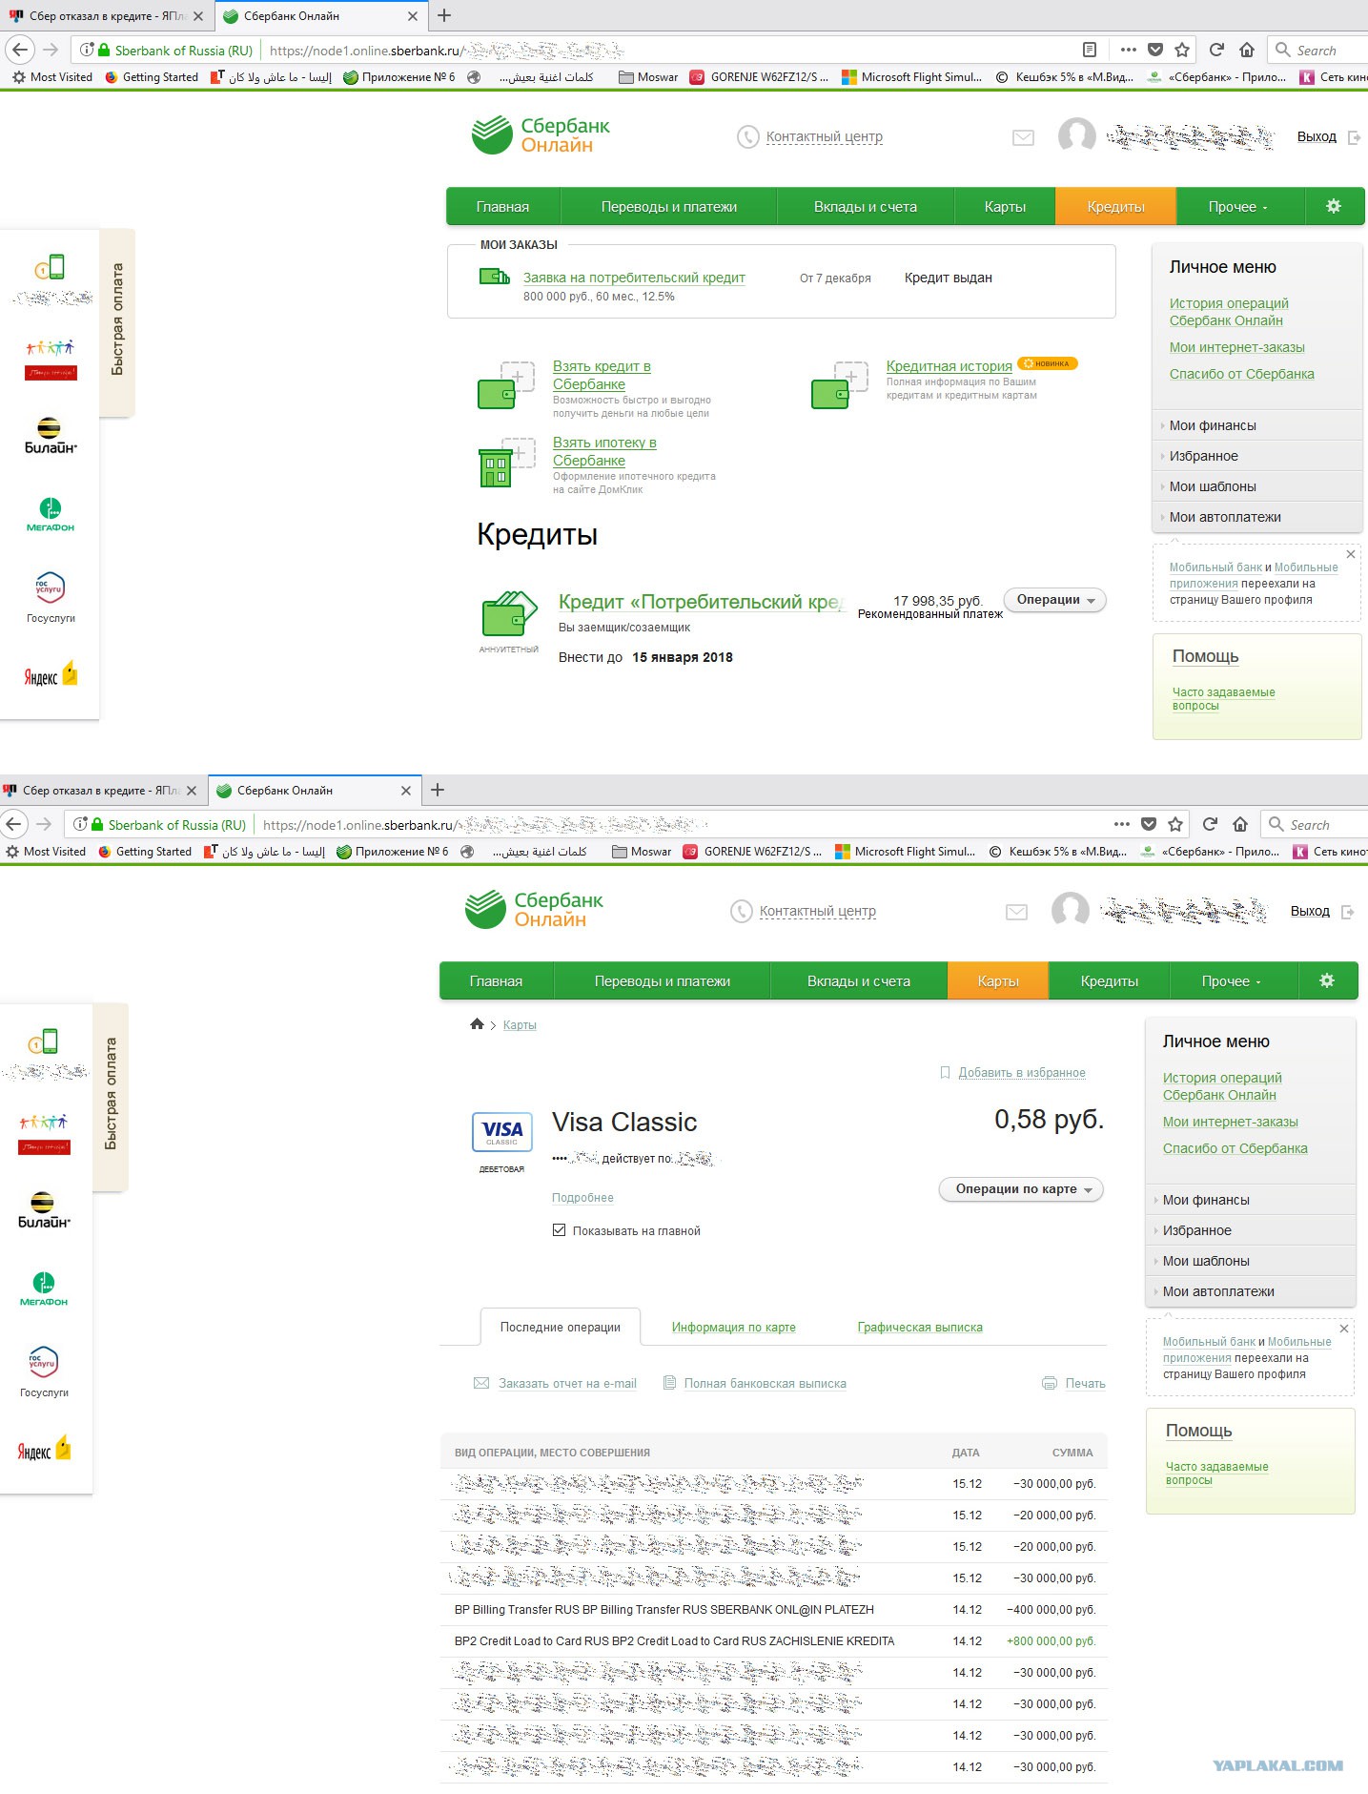Click the printer icon beside Печать
The width and height of the screenshot is (1368, 1794).
tap(1050, 1383)
